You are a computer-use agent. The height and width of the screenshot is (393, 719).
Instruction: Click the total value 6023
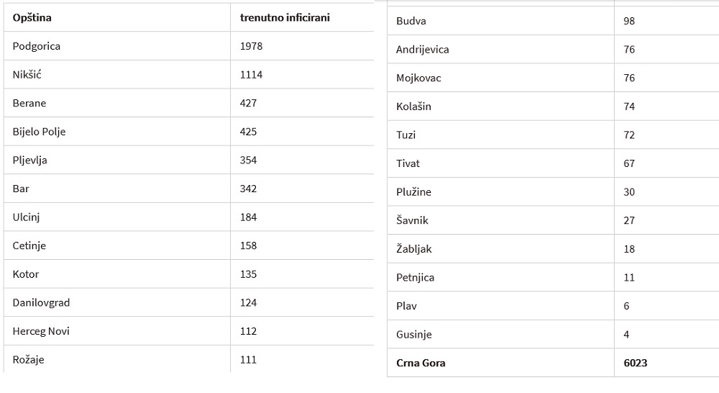[636, 363]
